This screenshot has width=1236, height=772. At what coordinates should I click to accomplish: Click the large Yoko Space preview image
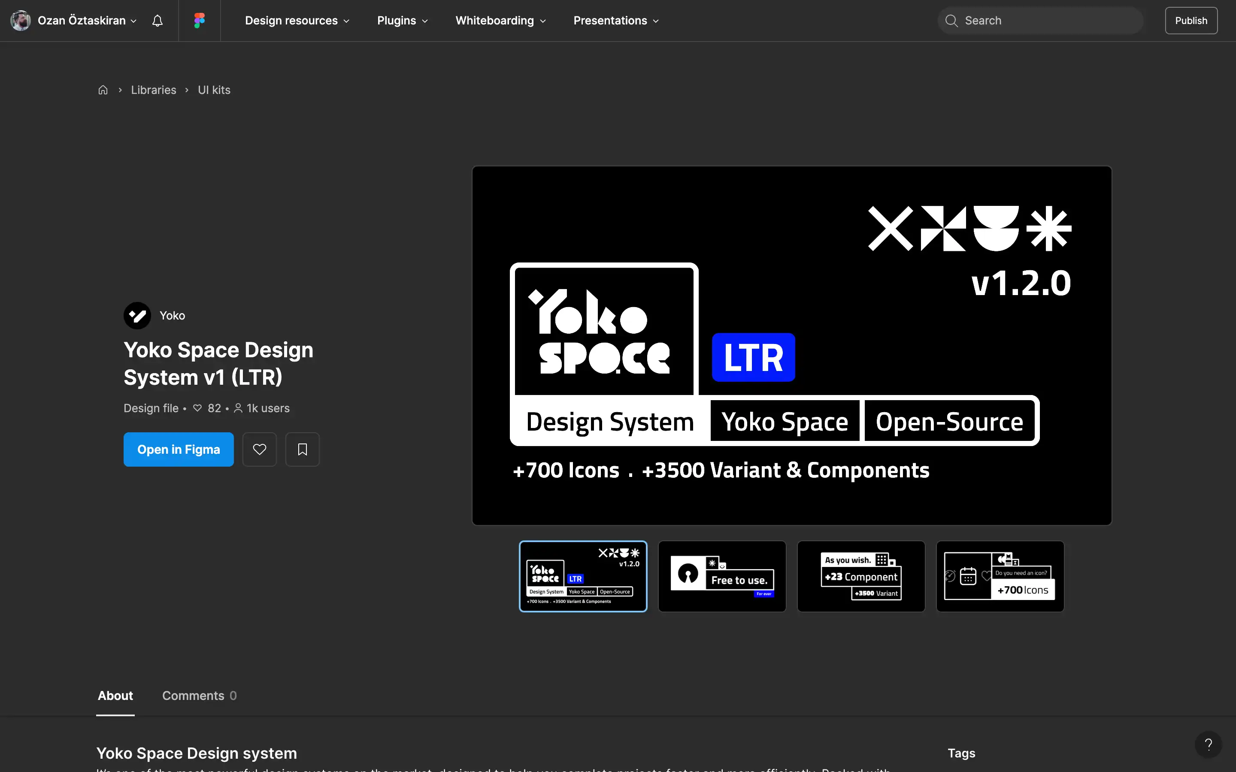792,346
